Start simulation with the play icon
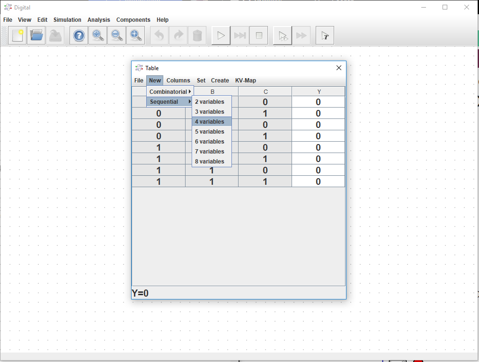The width and height of the screenshot is (479, 362). (x=221, y=36)
